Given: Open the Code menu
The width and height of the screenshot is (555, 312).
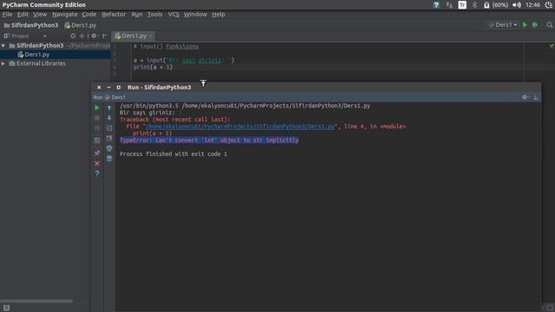Looking at the screenshot, I should 88,15.
